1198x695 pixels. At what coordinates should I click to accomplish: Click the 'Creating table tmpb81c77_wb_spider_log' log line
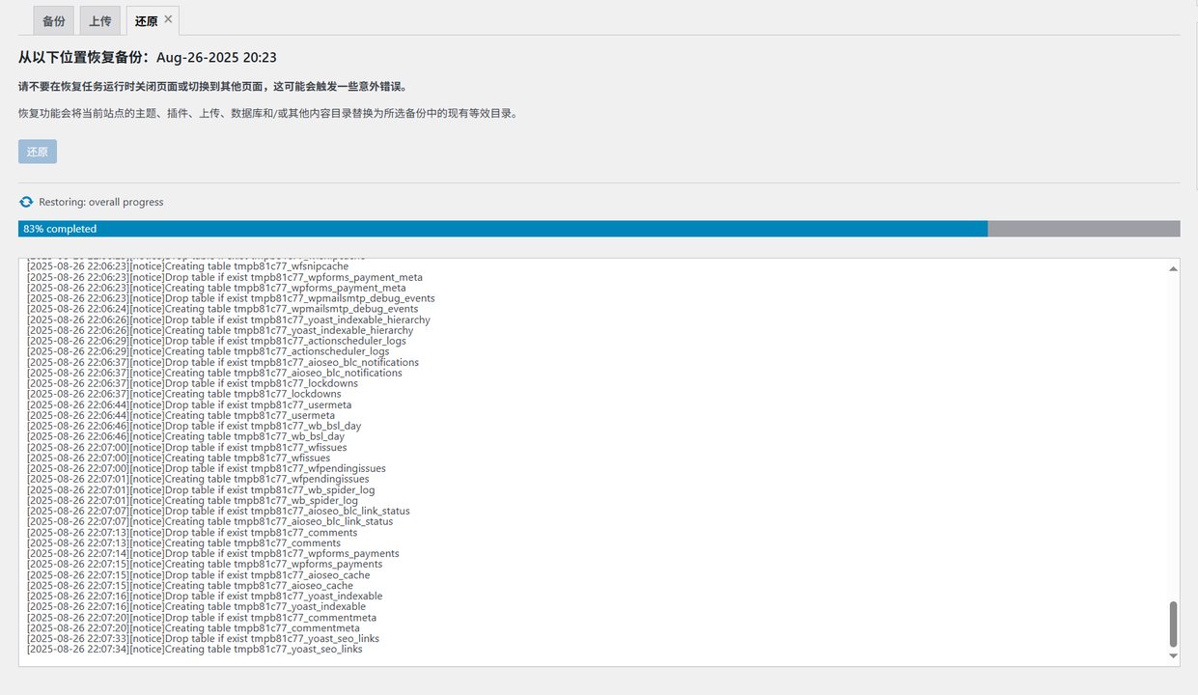tap(193, 501)
